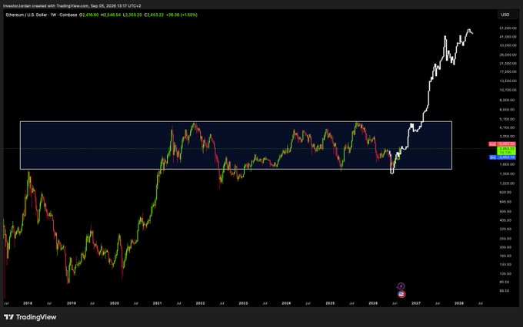Click the 2026 label on the time axis
523x327 pixels.
pos(373,303)
